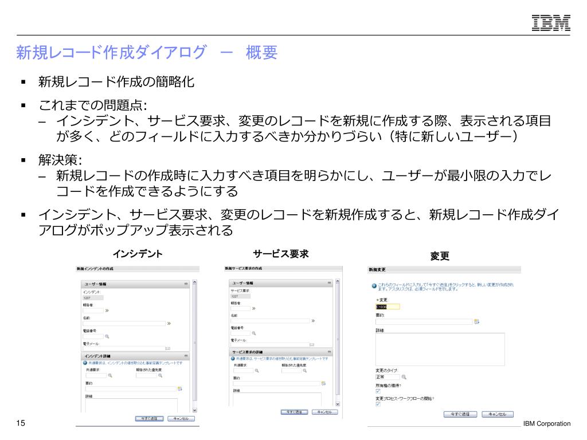Click scroll down arrow in Incident dialog
587x440 pixels.
tap(195, 410)
